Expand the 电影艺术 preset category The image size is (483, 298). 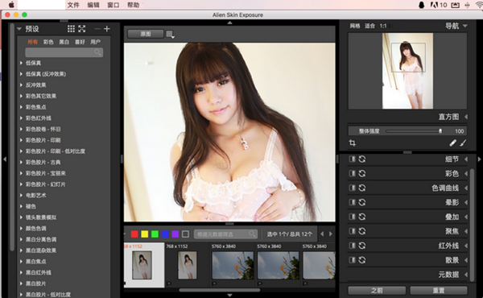21,196
